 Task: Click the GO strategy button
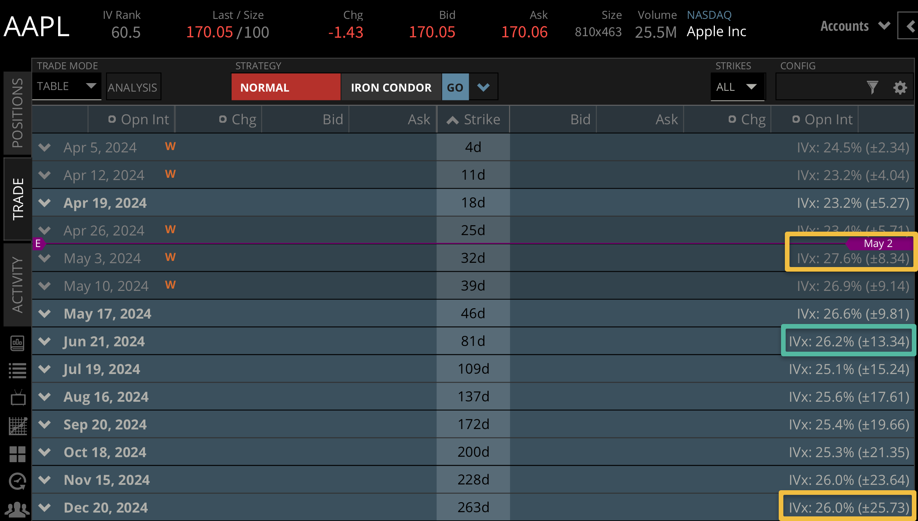click(455, 87)
